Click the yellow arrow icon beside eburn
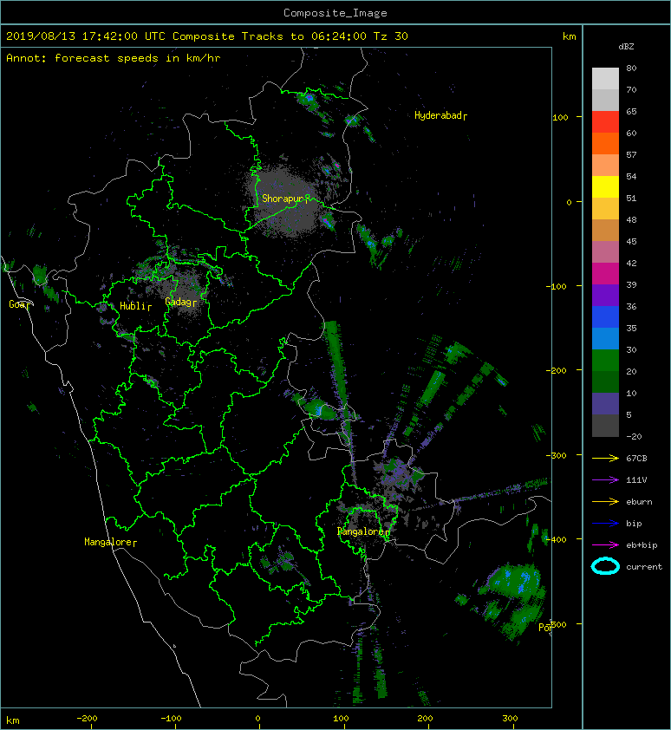 pos(605,502)
